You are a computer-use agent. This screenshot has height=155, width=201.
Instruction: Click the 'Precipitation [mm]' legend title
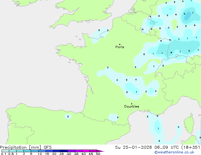click(20, 147)
